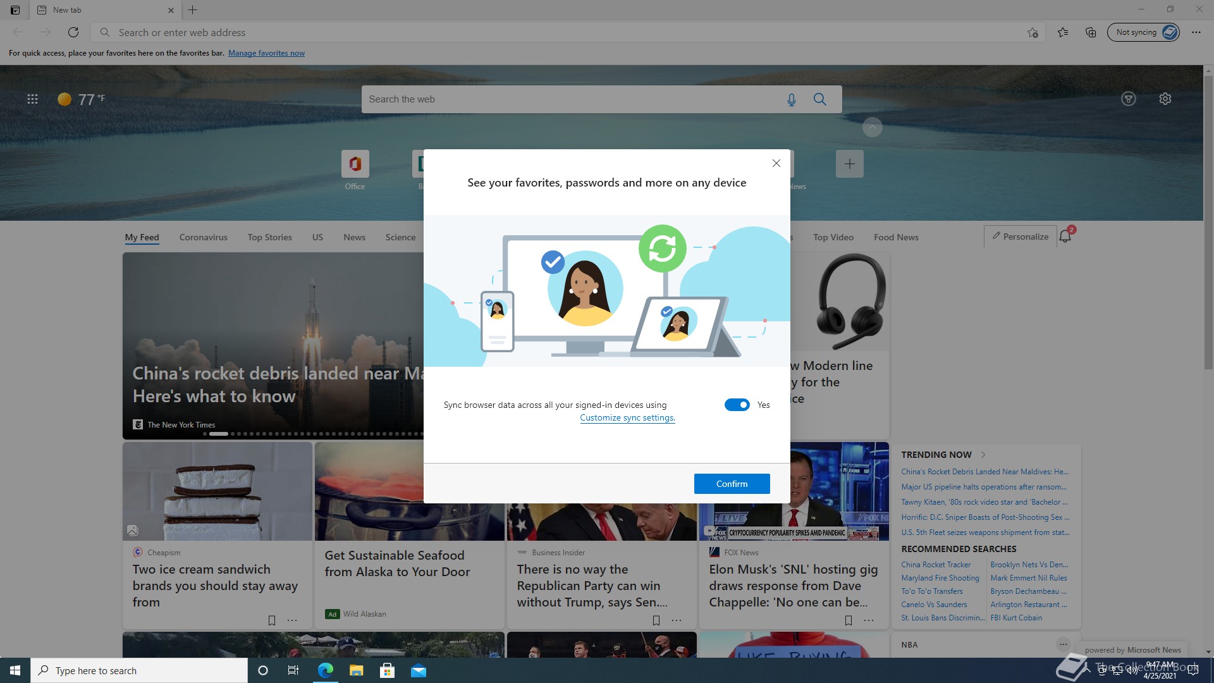Viewport: 1214px width, 683px height.
Task: Click the Search the web field
Action: [x=569, y=99]
